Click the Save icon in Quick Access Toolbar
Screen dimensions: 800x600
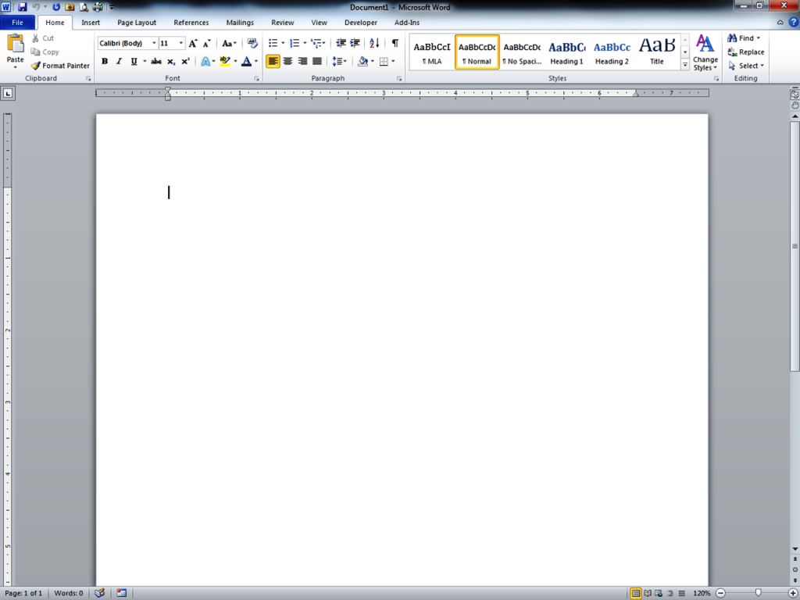click(x=22, y=7)
